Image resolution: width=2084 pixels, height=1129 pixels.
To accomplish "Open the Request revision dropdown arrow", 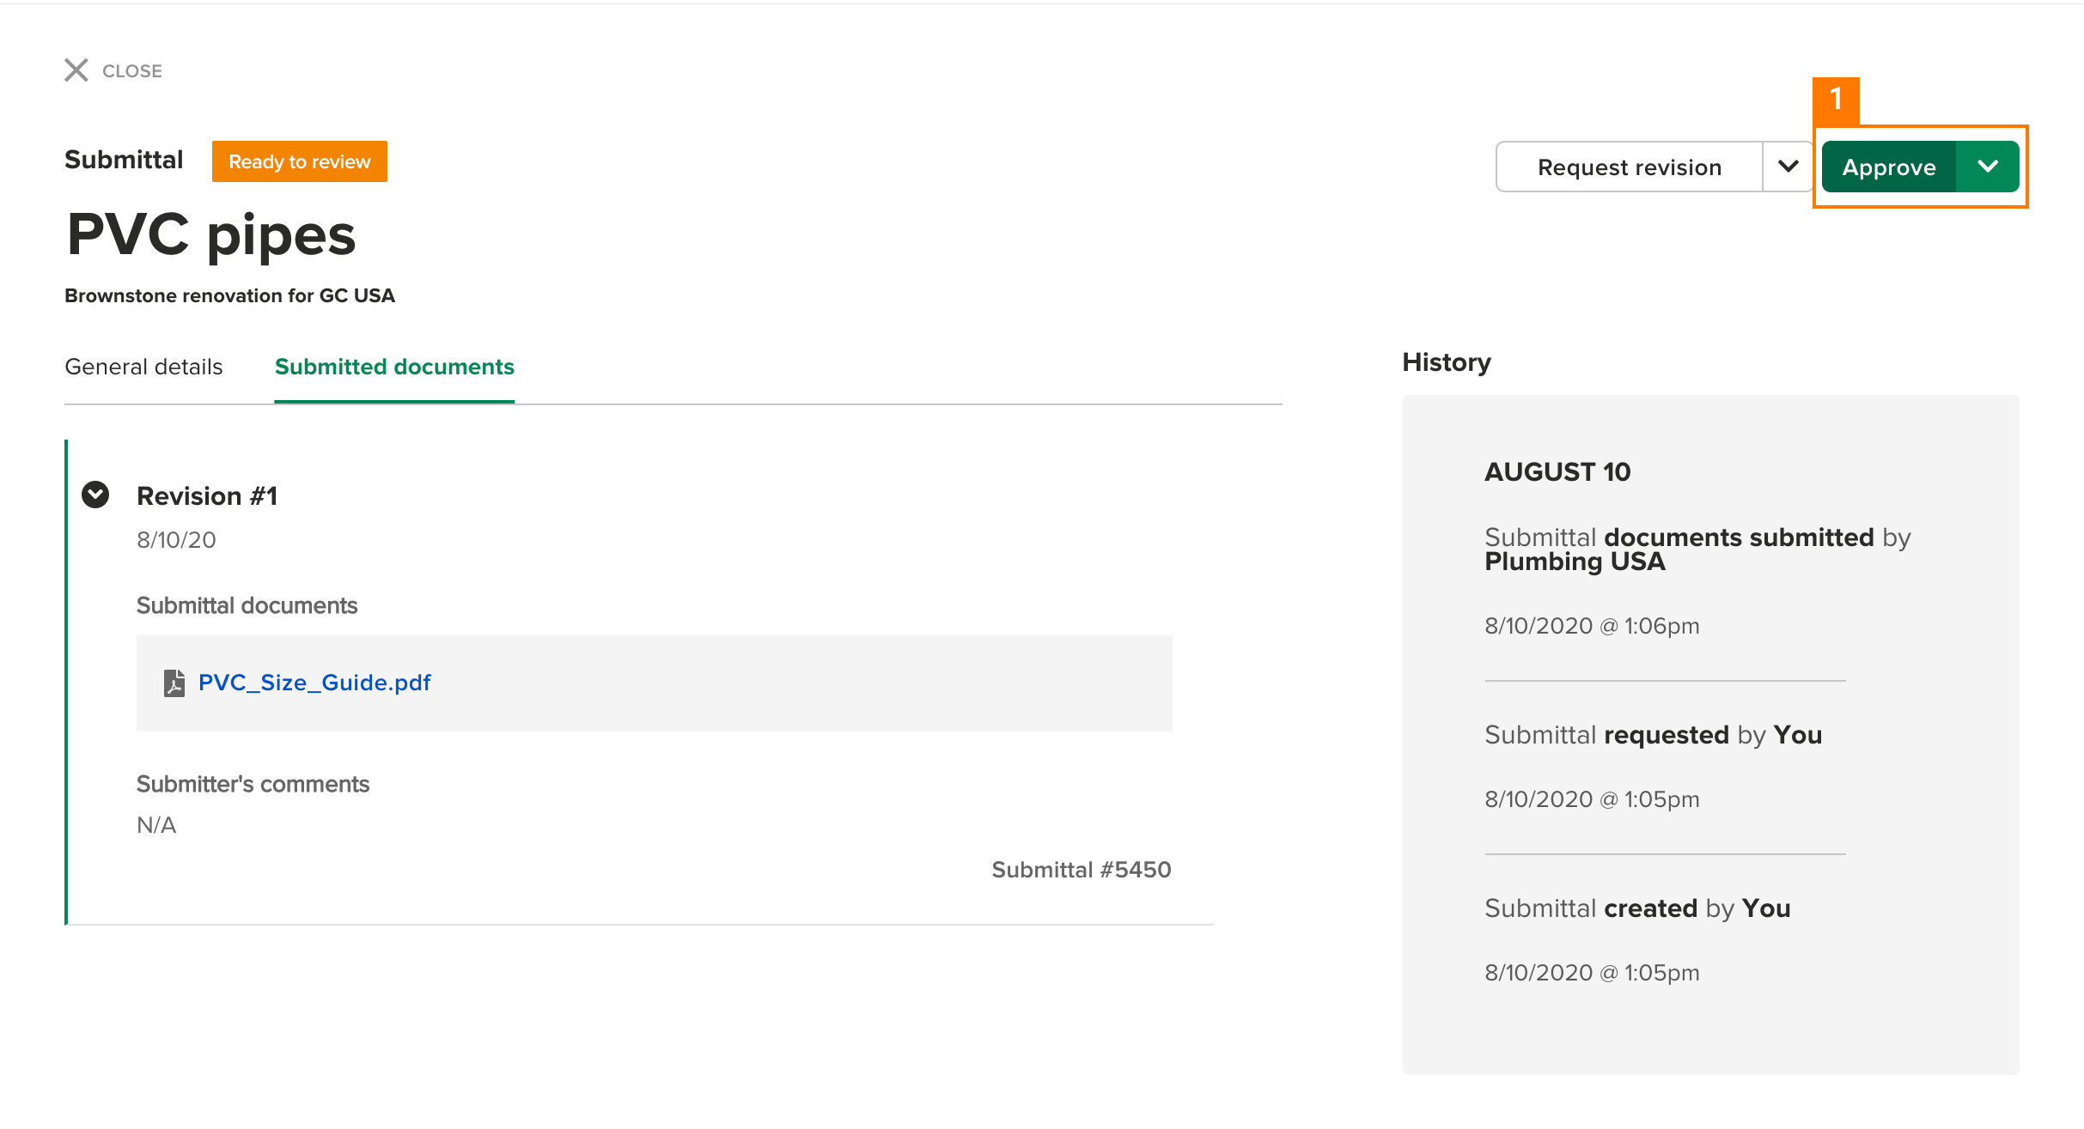I will (x=1788, y=167).
